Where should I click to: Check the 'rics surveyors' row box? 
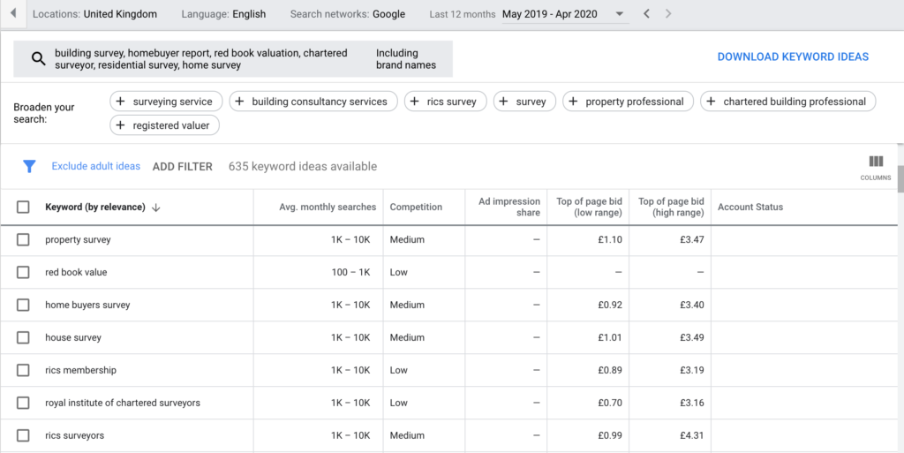tap(23, 435)
